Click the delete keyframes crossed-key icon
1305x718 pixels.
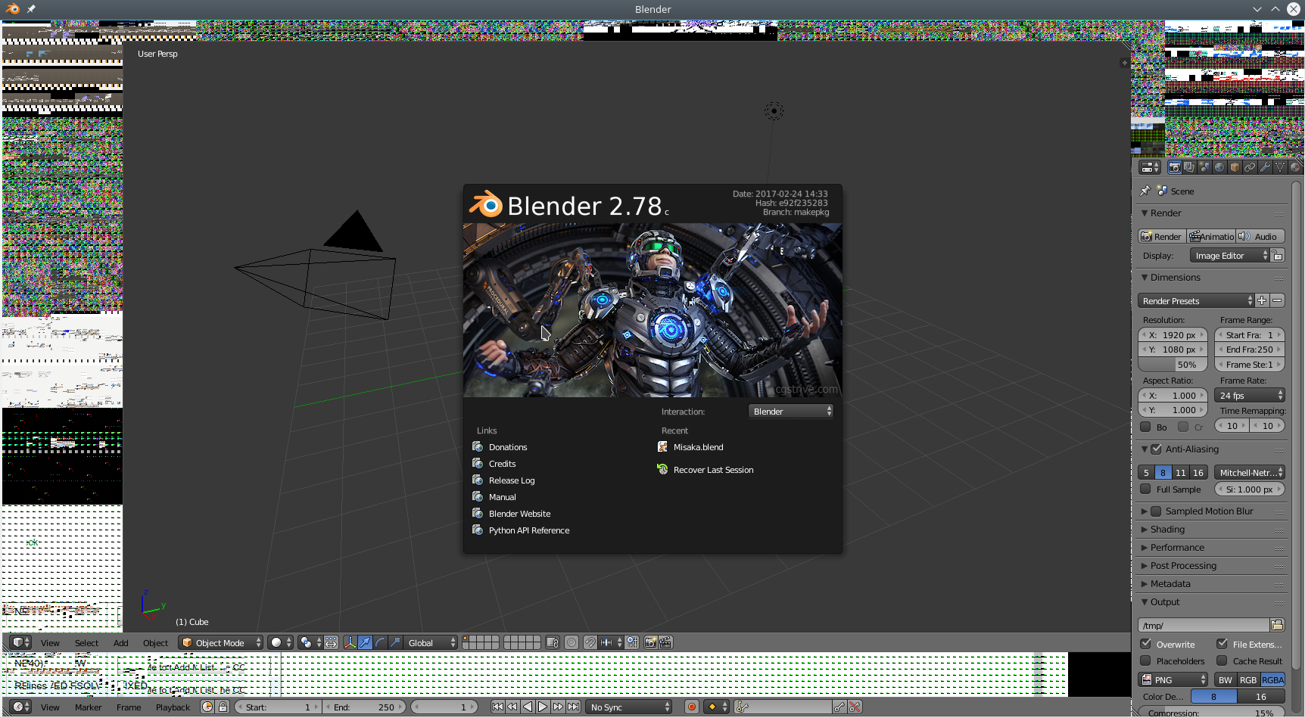click(x=855, y=707)
